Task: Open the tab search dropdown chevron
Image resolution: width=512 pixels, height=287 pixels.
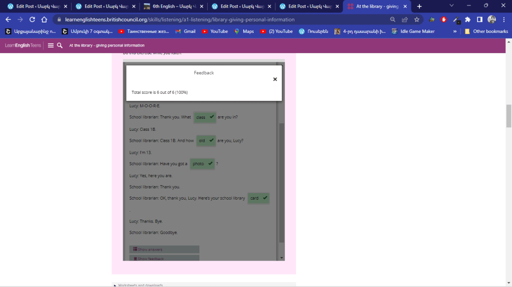Action: pyautogui.click(x=451, y=6)
